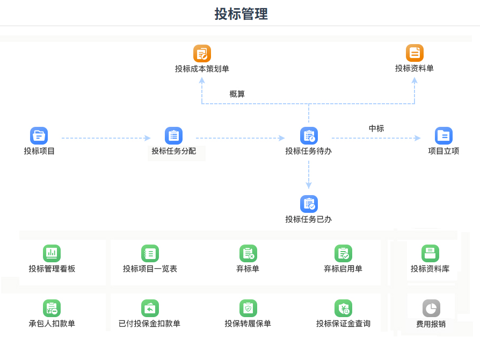The image size is (480, 337).
Task: Select the 投标任务分配 icon
Action: coord(173,135)
